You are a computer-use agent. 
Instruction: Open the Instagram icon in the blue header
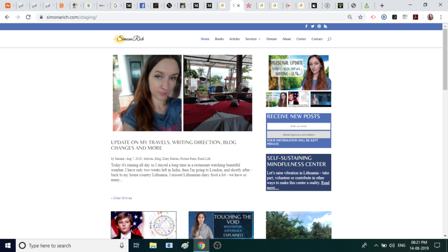tap(319, 26)
